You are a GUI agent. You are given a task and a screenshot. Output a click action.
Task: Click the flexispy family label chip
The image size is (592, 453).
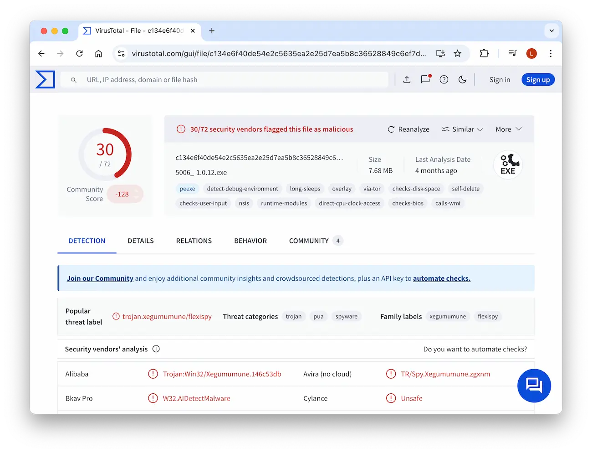488,316
